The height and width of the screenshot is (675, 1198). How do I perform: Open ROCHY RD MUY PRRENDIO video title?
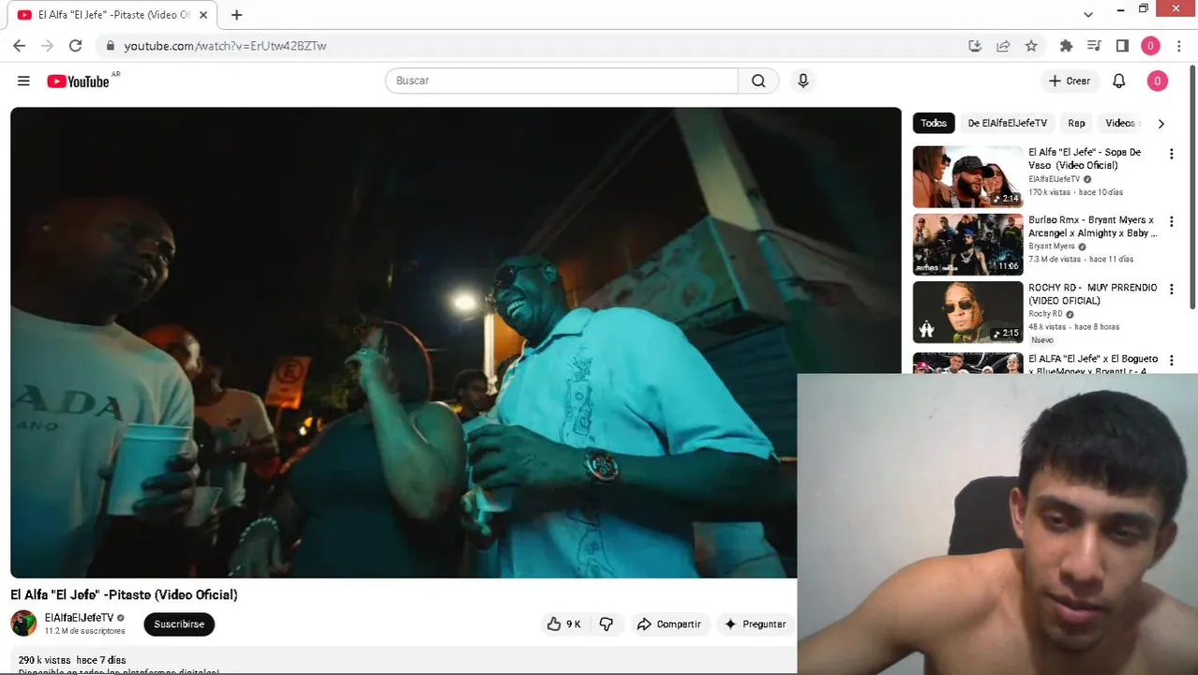point(1093,293)
